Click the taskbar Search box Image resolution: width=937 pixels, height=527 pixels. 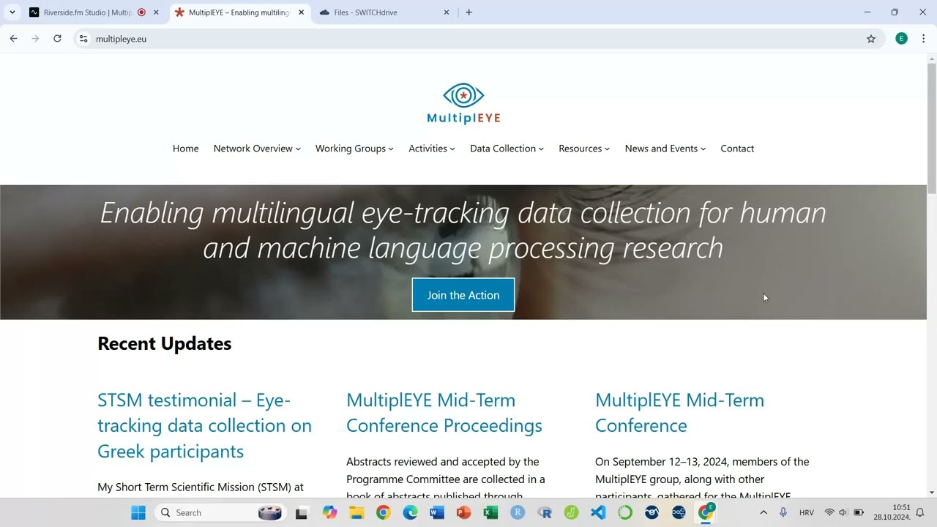[x=220, y=512]
